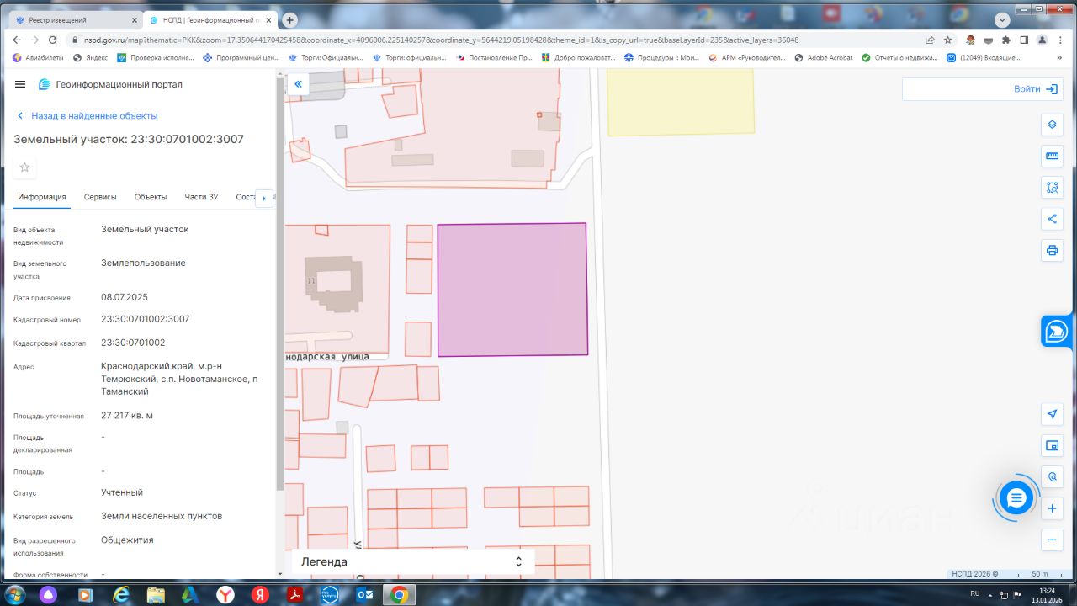Reload the browser page

click(x=53, y=40)
